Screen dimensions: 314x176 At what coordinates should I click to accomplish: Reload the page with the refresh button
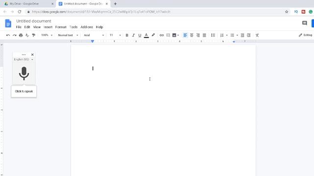pyautogui.click(x=20, y=12)
